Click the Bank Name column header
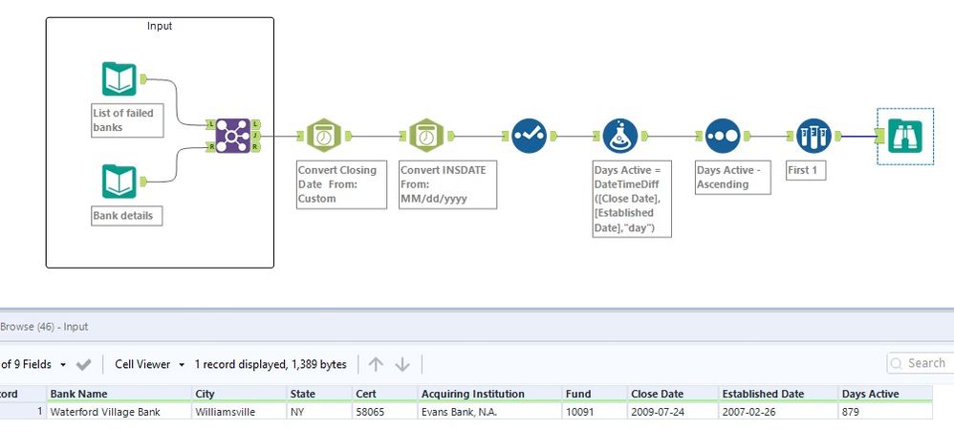Screen dimensions: 954x429 [x=119, y=394]
